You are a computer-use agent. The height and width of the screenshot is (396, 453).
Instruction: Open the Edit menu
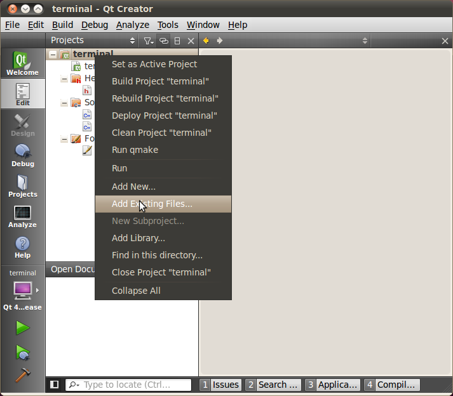[x=36, y=25]
